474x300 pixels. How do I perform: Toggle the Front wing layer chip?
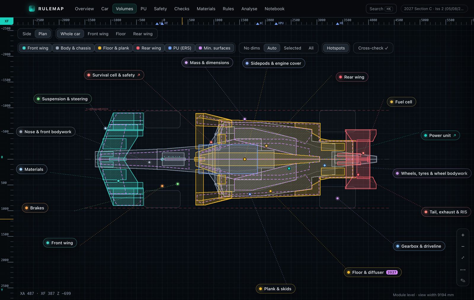35,48
